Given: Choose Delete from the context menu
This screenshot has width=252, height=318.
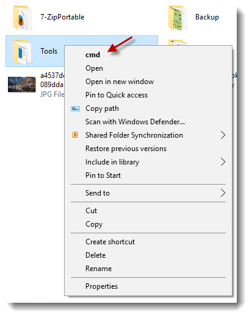Looking at the screenshot, I should tap(148, 255).
